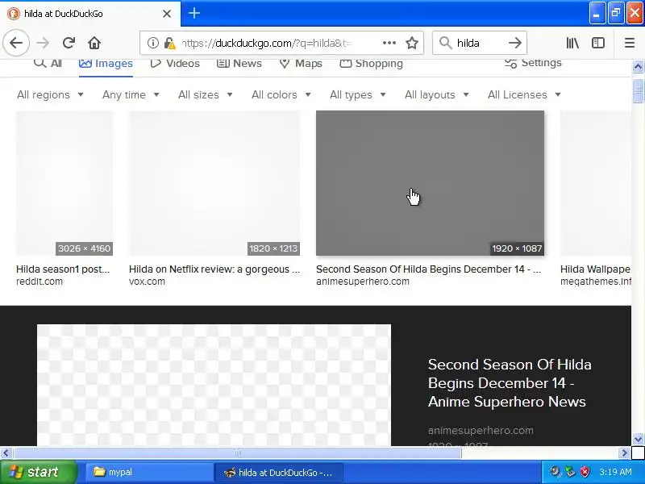This screenshot has width=645, height=484.
Task: Click the first system tray icon
Action: tap(556, 472)
